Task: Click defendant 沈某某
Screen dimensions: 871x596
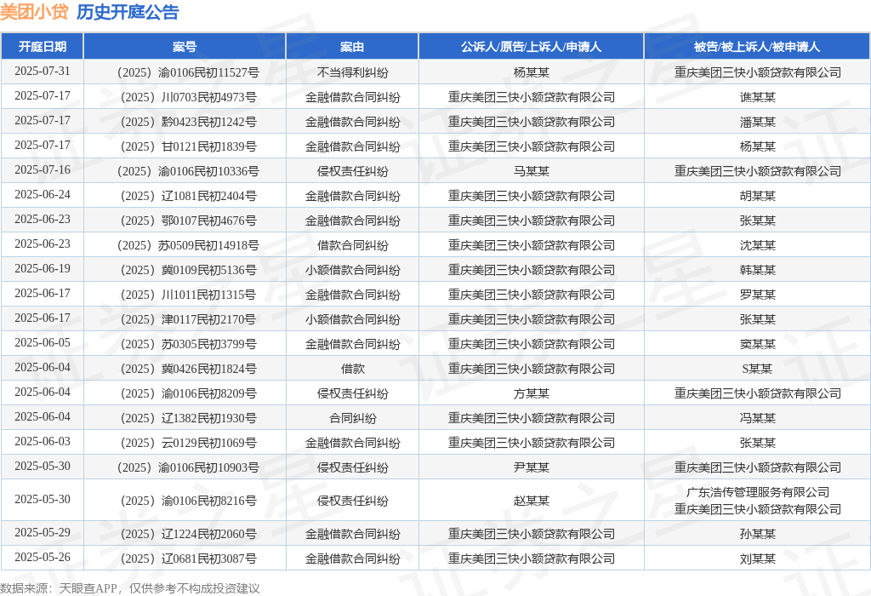Action: point(757,245)
